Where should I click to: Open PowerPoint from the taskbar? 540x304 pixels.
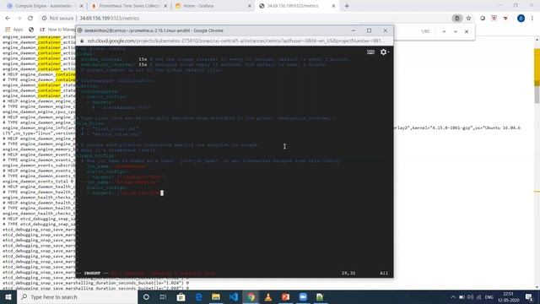(x=285, y=297)
